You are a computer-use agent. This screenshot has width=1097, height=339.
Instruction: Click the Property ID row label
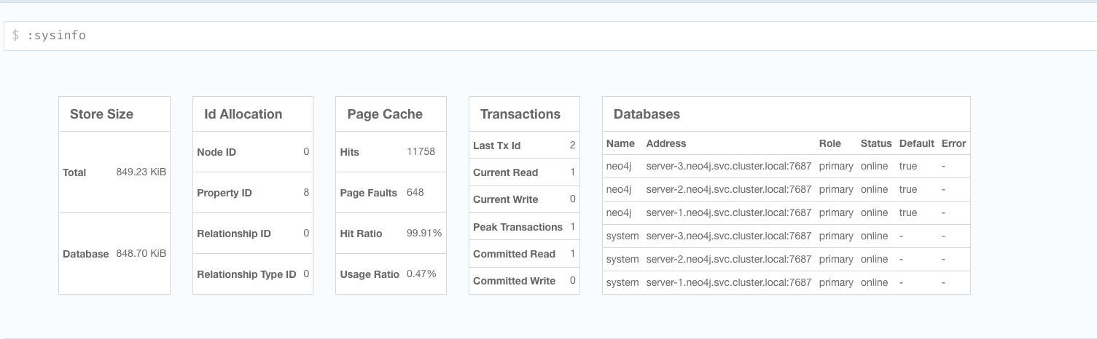224,193
